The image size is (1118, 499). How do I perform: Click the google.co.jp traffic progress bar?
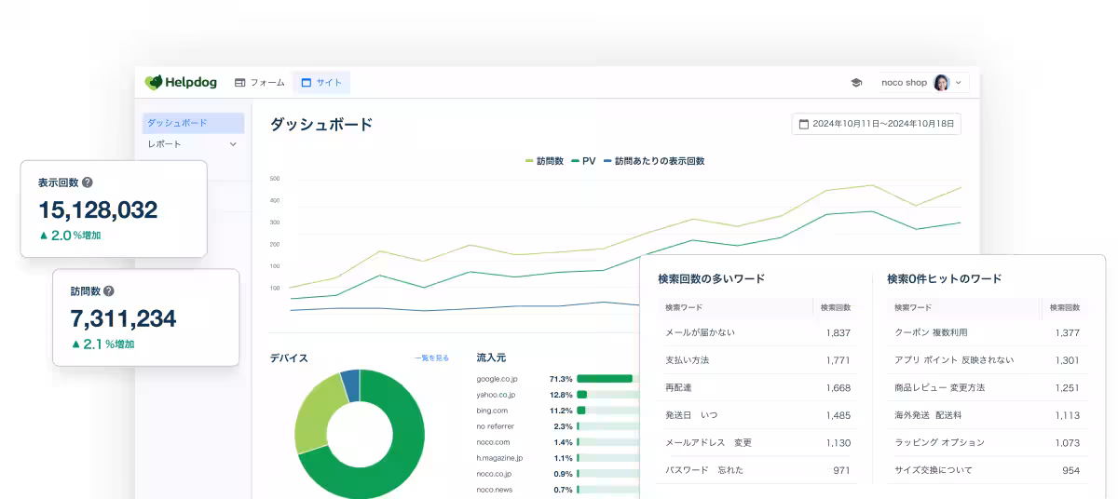[x=605, y=379]
